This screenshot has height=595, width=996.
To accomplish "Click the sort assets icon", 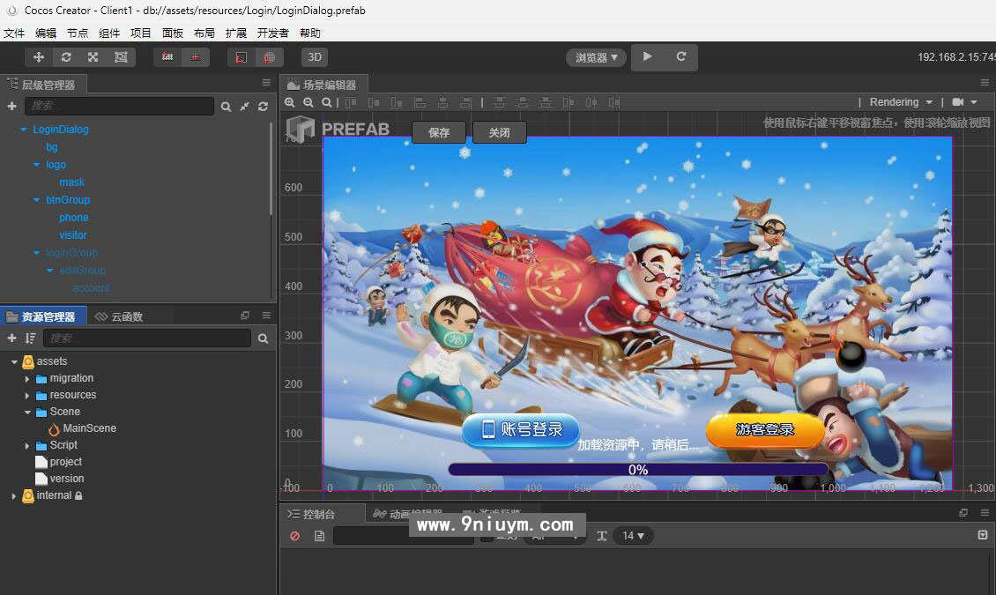I will 31,338.
